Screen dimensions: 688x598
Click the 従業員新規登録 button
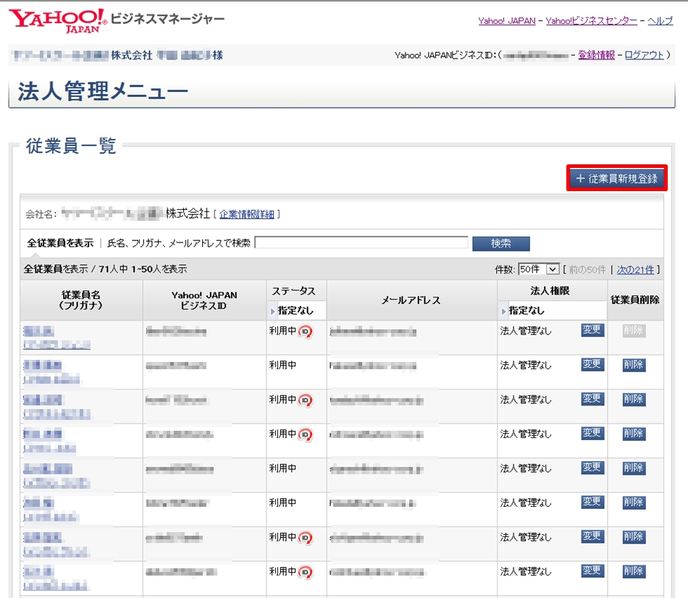click(x=616, y=178)
